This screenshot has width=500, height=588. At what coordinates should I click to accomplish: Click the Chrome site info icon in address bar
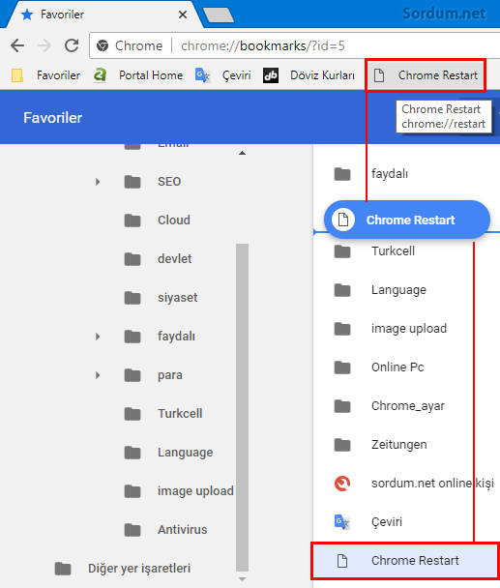[x=103, y=45]
